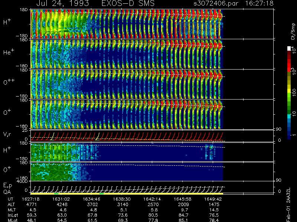
Task: Click InLat value "63.0"
Action: pos(62,215)
